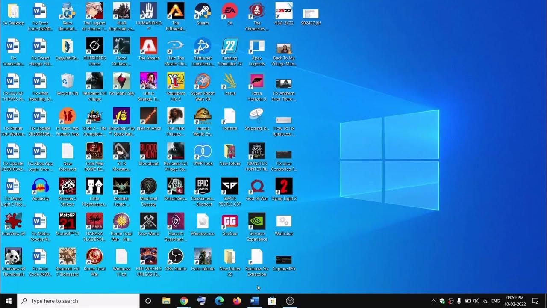The height and width of the screenshot is (308, 547).
Task: Switch to Word on the taskbar
Action: point(255,301)
